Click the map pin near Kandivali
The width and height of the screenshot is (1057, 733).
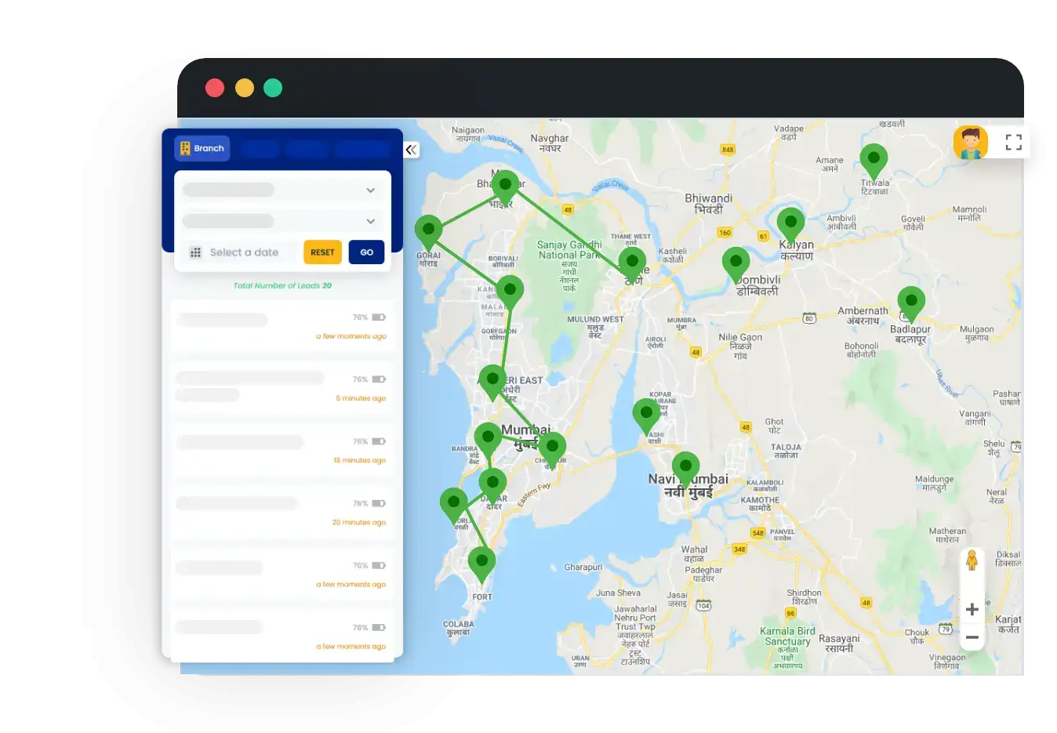pos(510,293)
